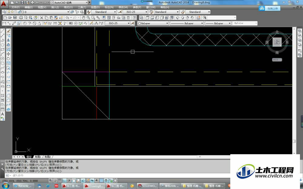Screen dimensions: 303x189
Task: Select the Erase tool in modify toolbar
Action: click(x=8, y=31)
